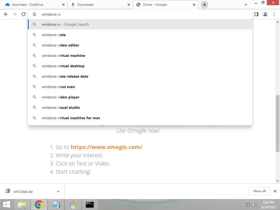Click the network tray icon
The width and height of the screenshot is (280, 210).
tap(247, 205)
